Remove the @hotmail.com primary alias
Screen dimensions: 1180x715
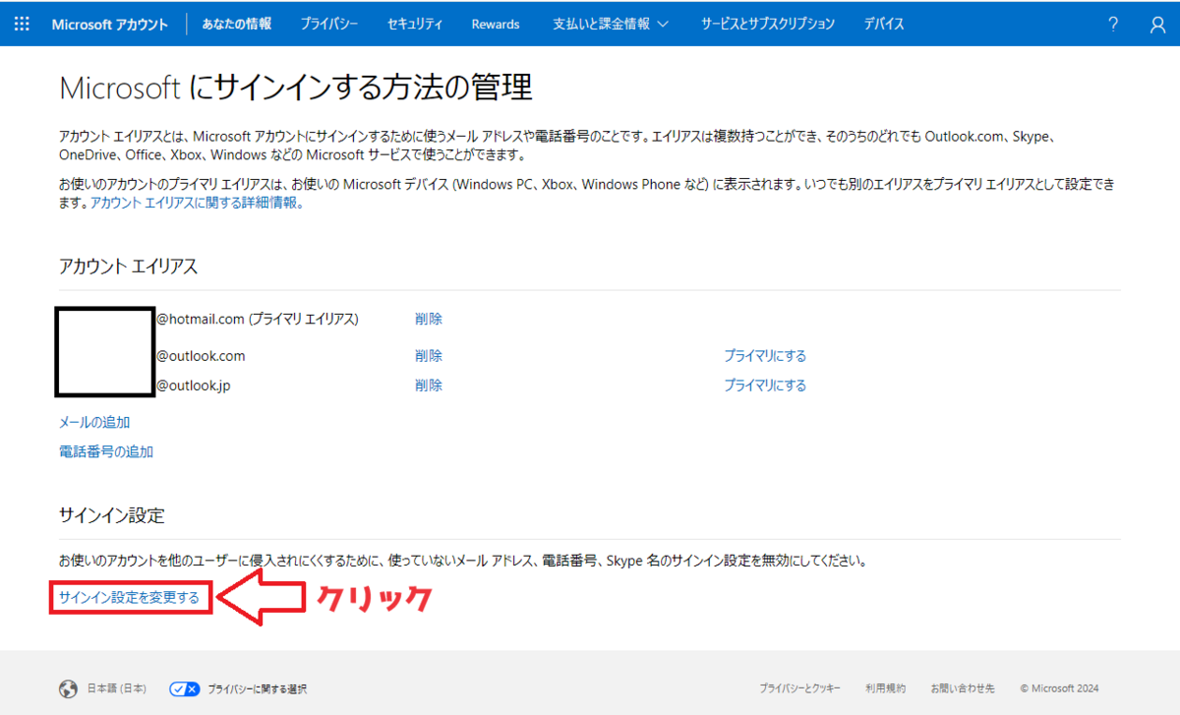pyautogui.click(x=429, y=319)
